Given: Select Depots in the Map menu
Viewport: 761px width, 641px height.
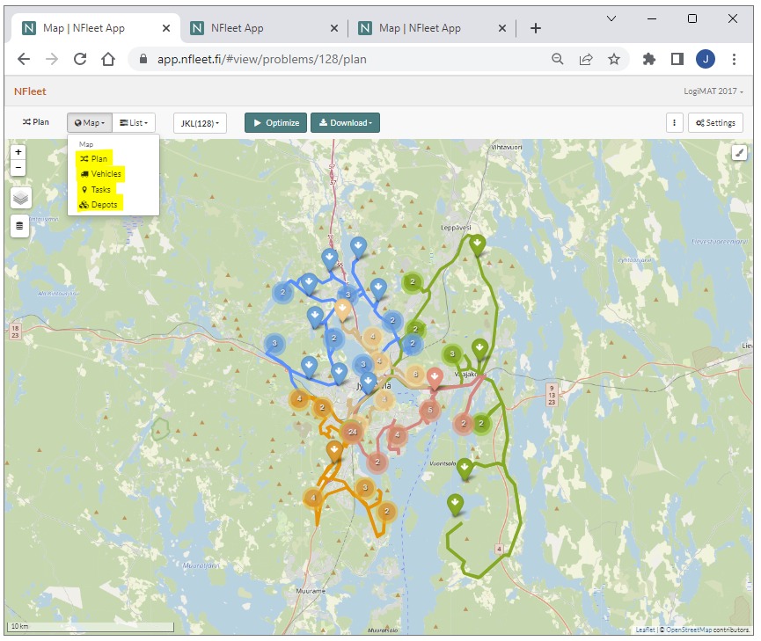Looking at the screenshot, I should (x=99, y=205).
